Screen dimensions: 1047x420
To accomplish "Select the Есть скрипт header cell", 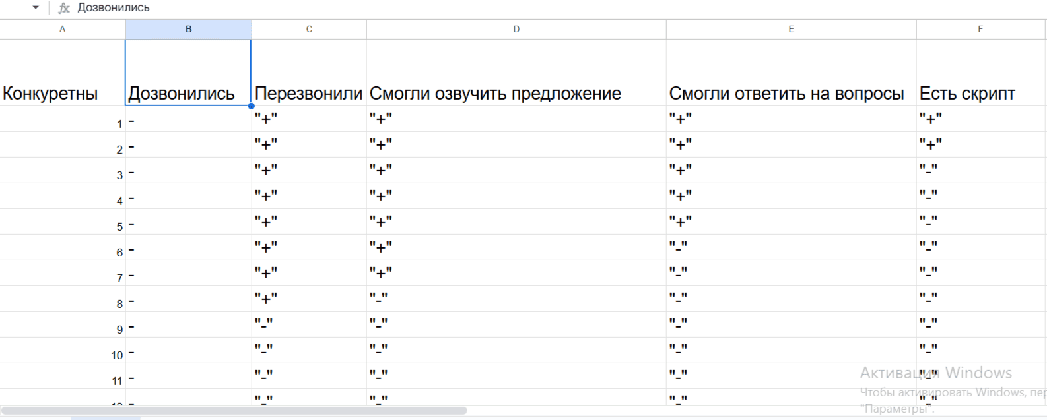I will (x=982, y=73).
